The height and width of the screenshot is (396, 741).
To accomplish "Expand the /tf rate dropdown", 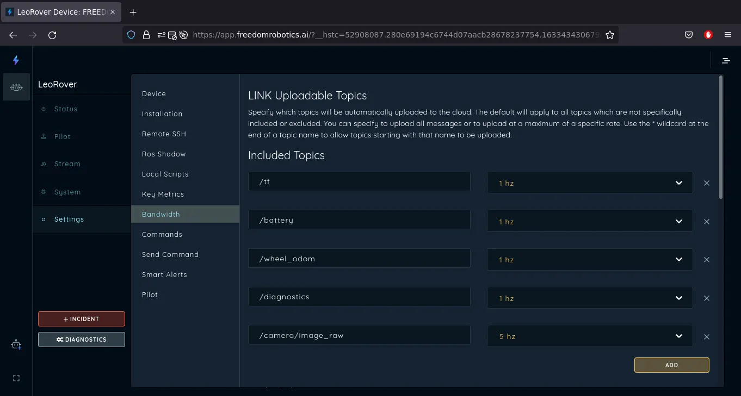I will (589, 183).
